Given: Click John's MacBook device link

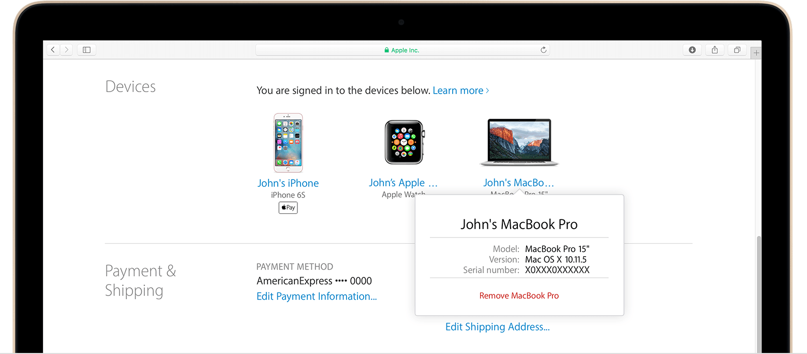Looking at the screenshot, I should [x=518, y=183].
